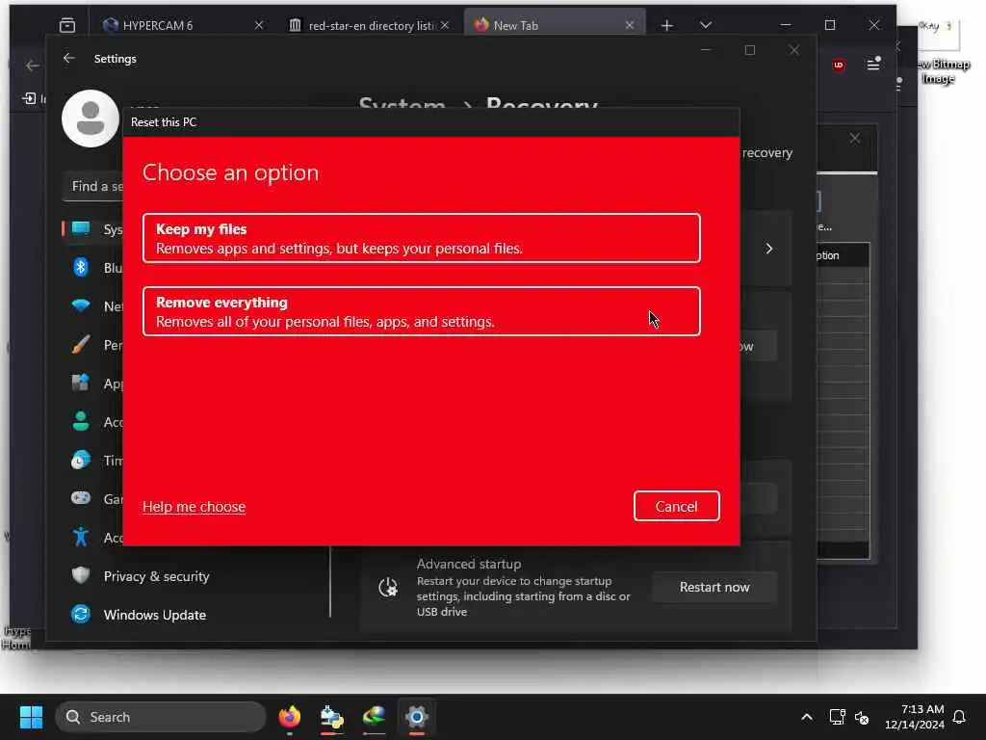This screenshot has width=986, height=740.
Task: Open Accessibility via the figure icon
Action: [81, 537]
